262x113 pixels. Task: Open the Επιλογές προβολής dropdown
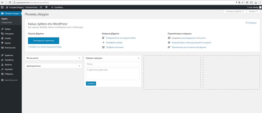235,11
